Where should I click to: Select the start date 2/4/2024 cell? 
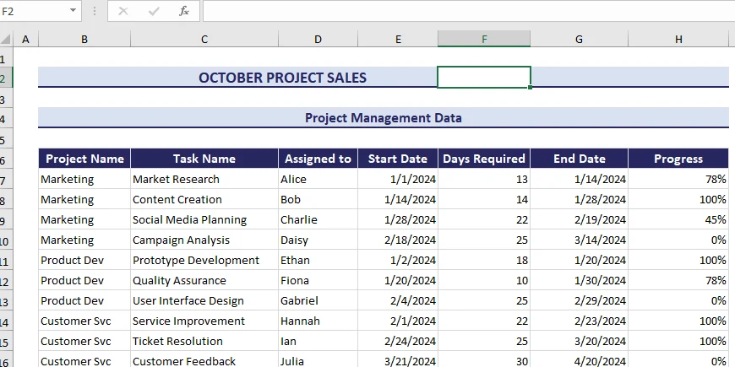[x=398, y=300]
